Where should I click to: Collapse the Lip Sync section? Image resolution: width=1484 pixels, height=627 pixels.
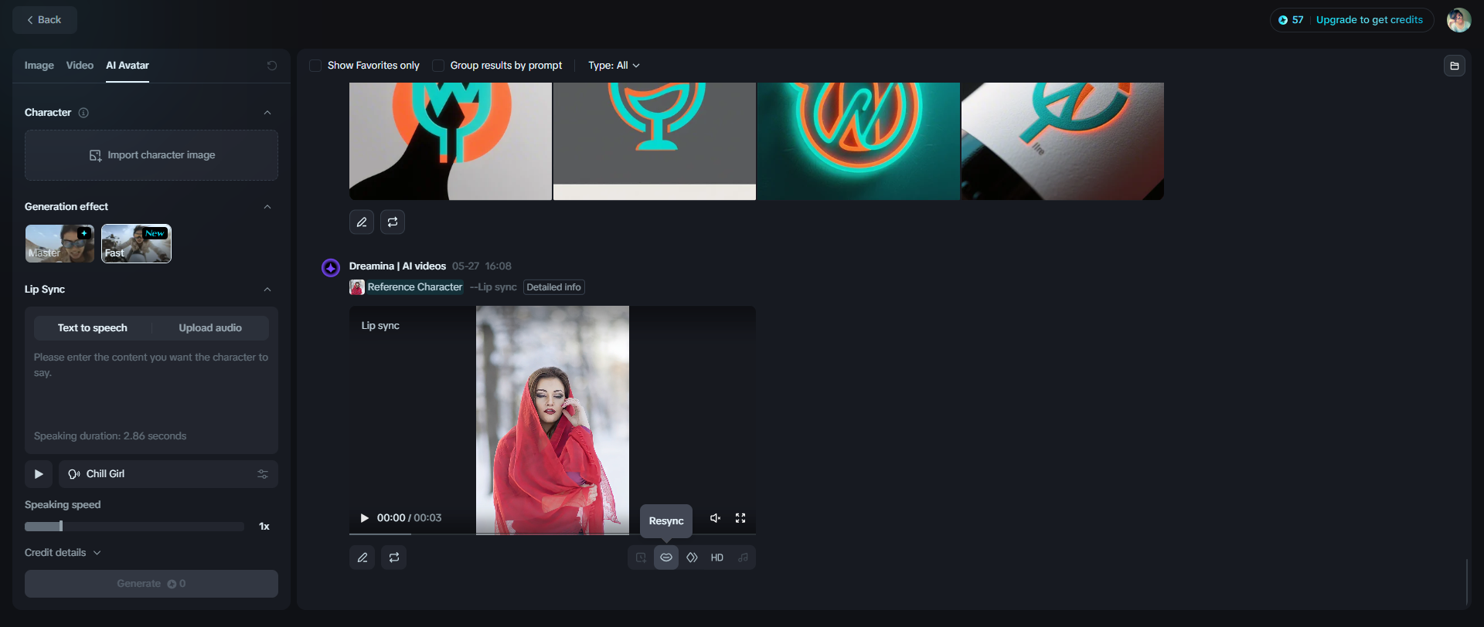(267, 290)
